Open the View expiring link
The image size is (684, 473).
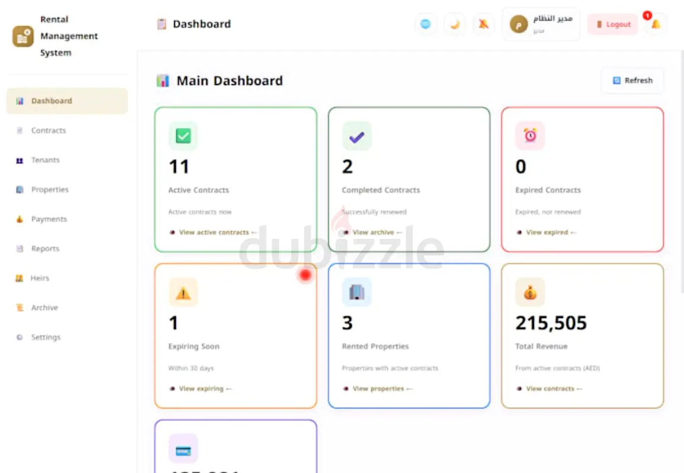coord(201,388)
